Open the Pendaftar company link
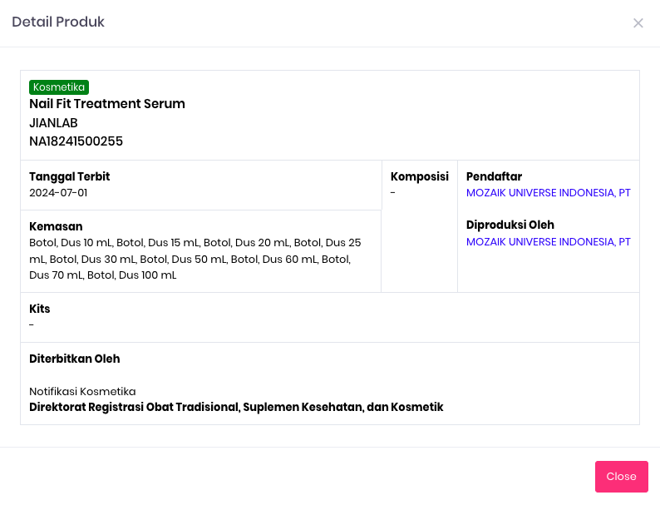 point(548,193)
